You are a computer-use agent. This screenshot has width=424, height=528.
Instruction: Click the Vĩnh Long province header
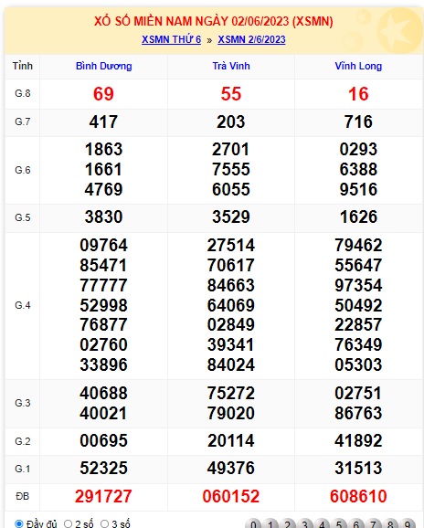(x=358, y=66)
